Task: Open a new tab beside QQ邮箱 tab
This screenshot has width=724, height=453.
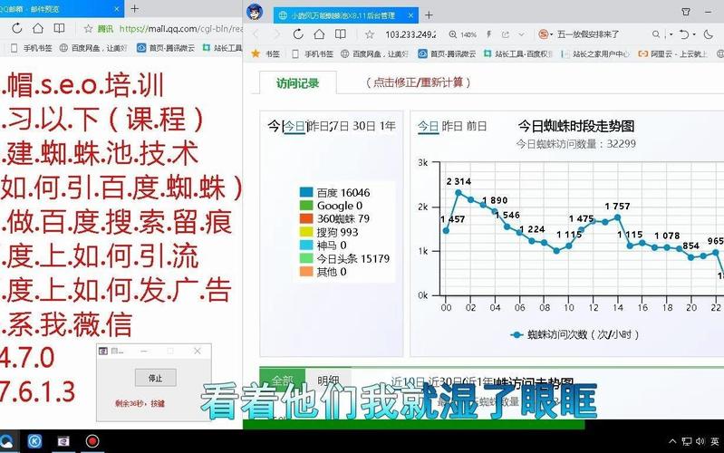Action: click(x=134, y=8)
